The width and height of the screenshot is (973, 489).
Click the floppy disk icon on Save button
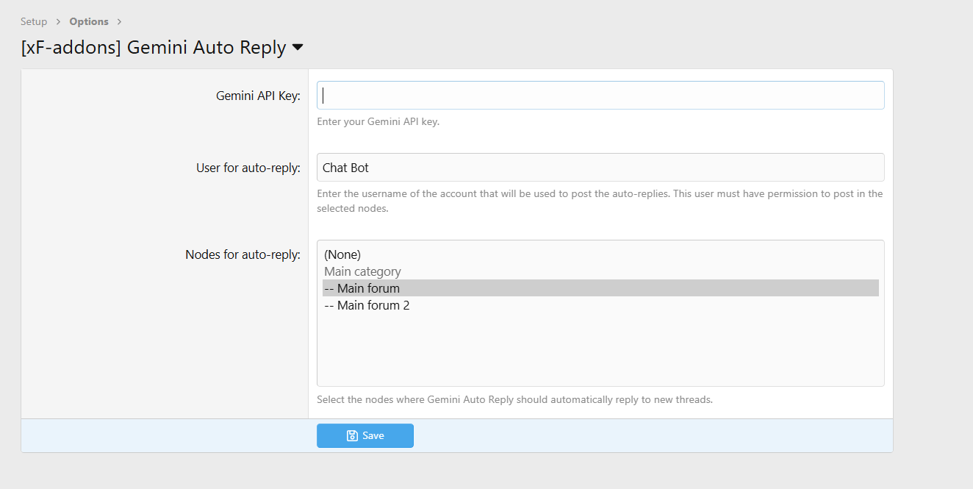click(x=351, y=435)
